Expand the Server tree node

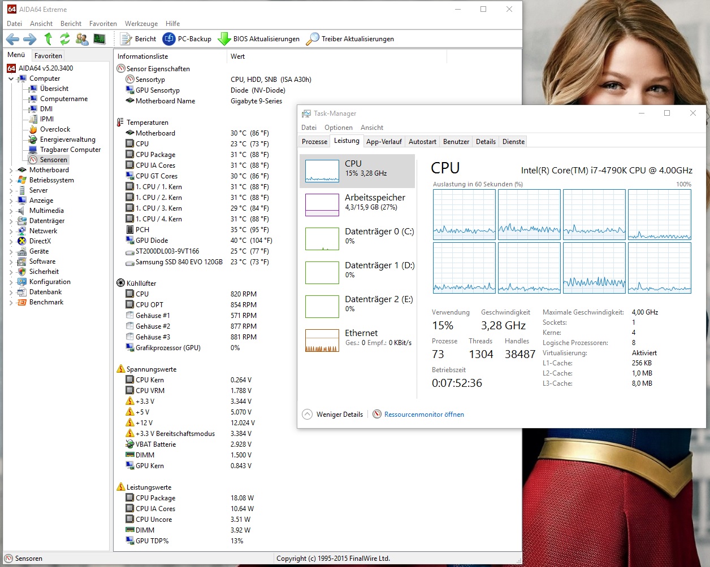coord(11,191)
